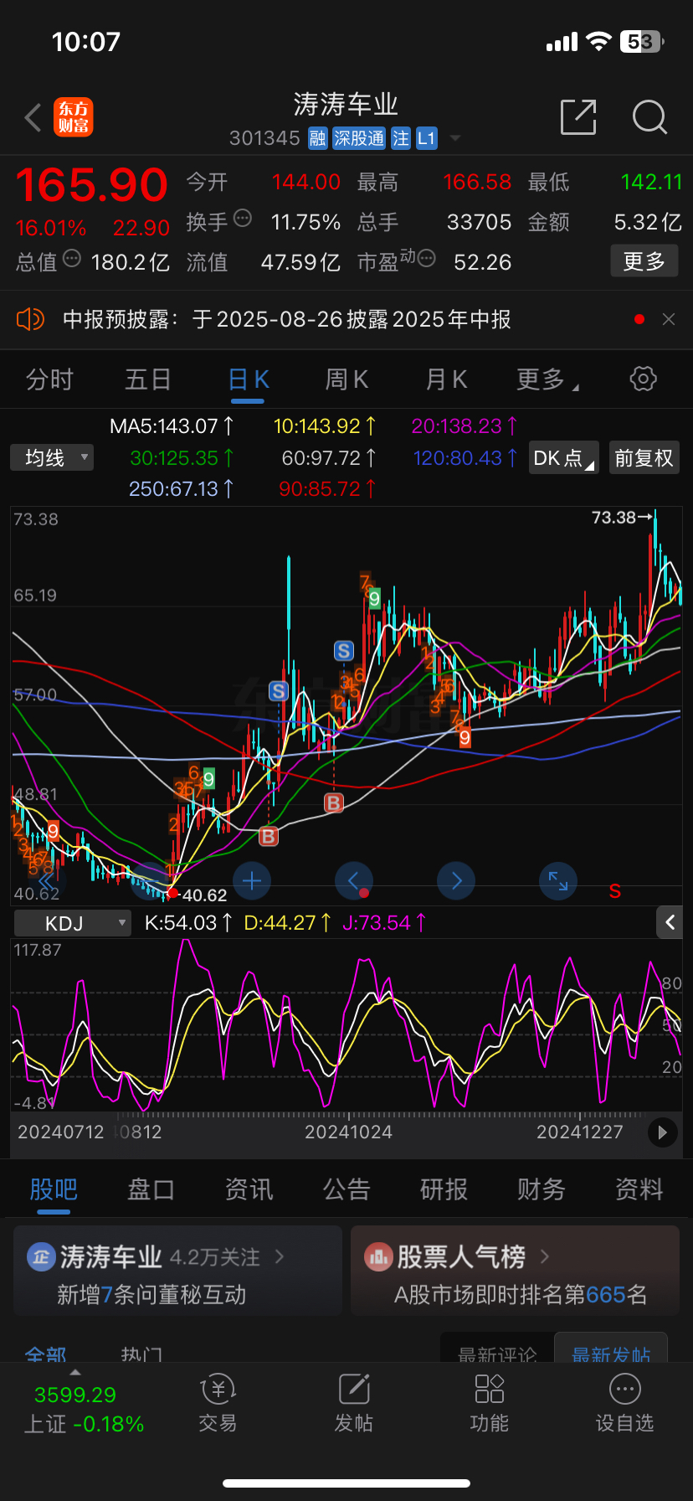Switch to 周K chart tab
The width and height of the screenshot is (693, 1501).
[x=346, y=379]
